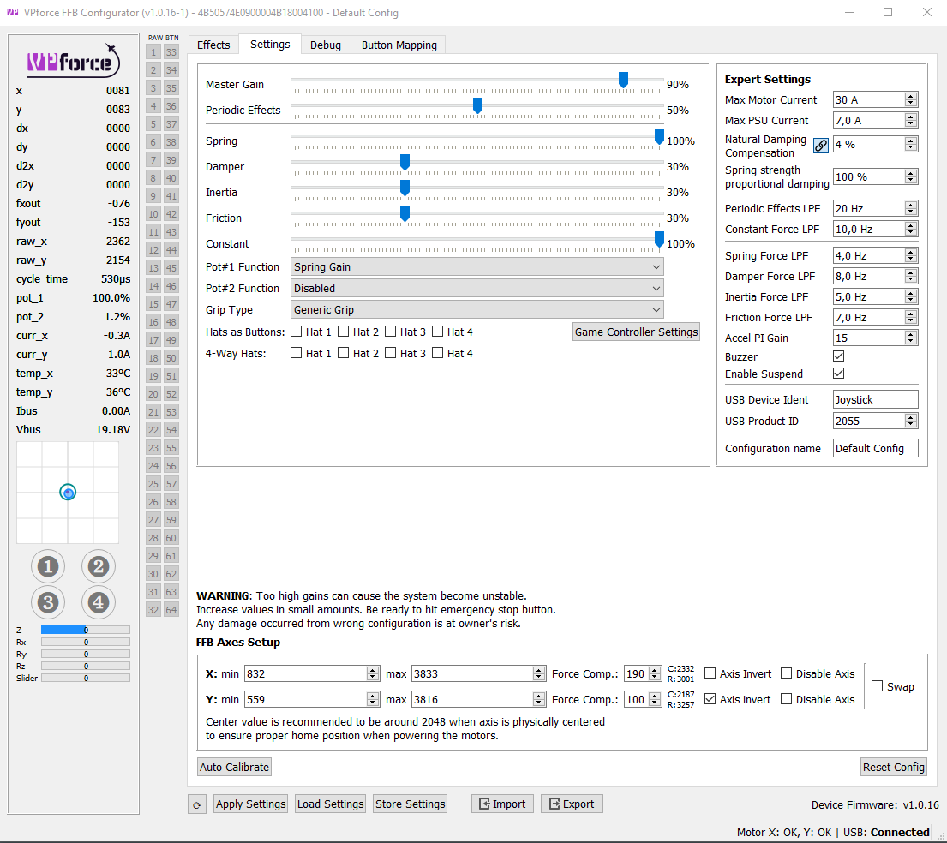Click the joystick position dot in the XY grid

coord(69,492)
